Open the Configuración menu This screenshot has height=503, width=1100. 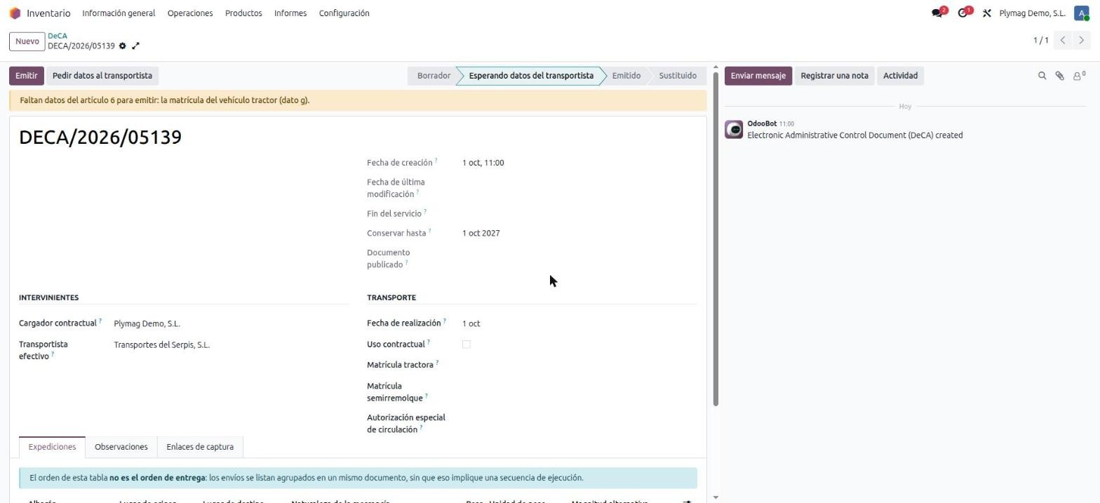344,13
